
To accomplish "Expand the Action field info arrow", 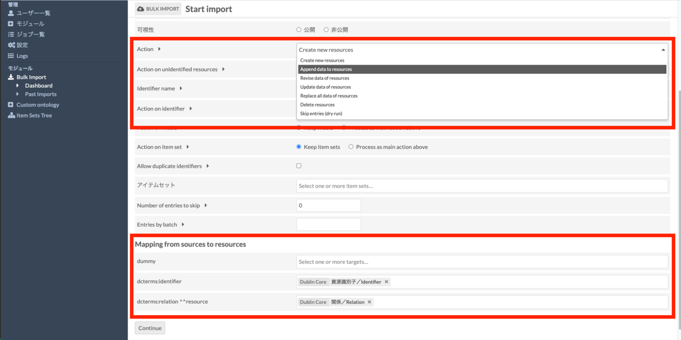I will pos(159,49).
